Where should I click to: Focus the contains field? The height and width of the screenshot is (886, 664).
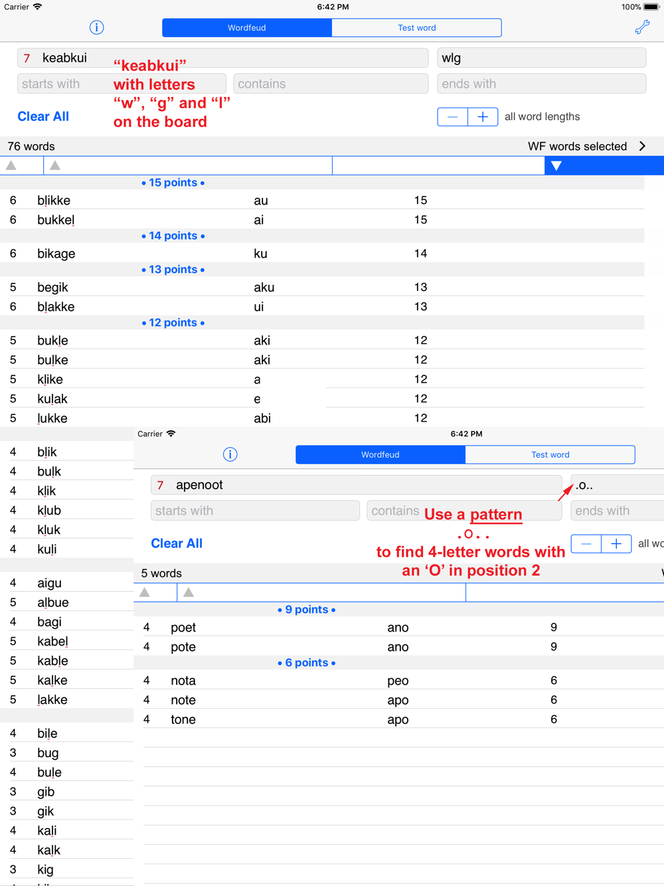click(x=331, y=84)
